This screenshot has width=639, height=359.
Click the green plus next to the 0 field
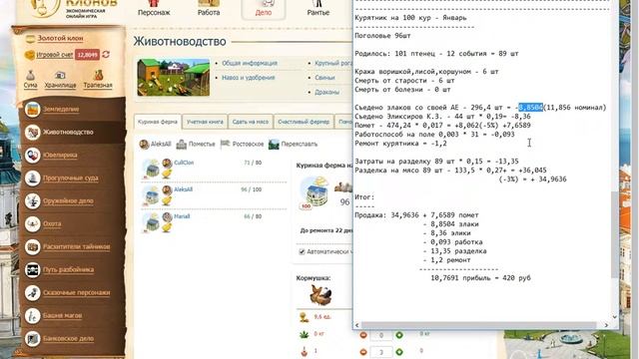click(x=399, y=335)
